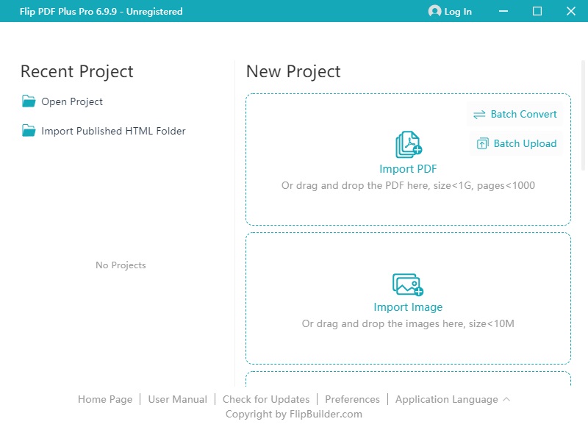Click the Import Image label

[408, 307]
